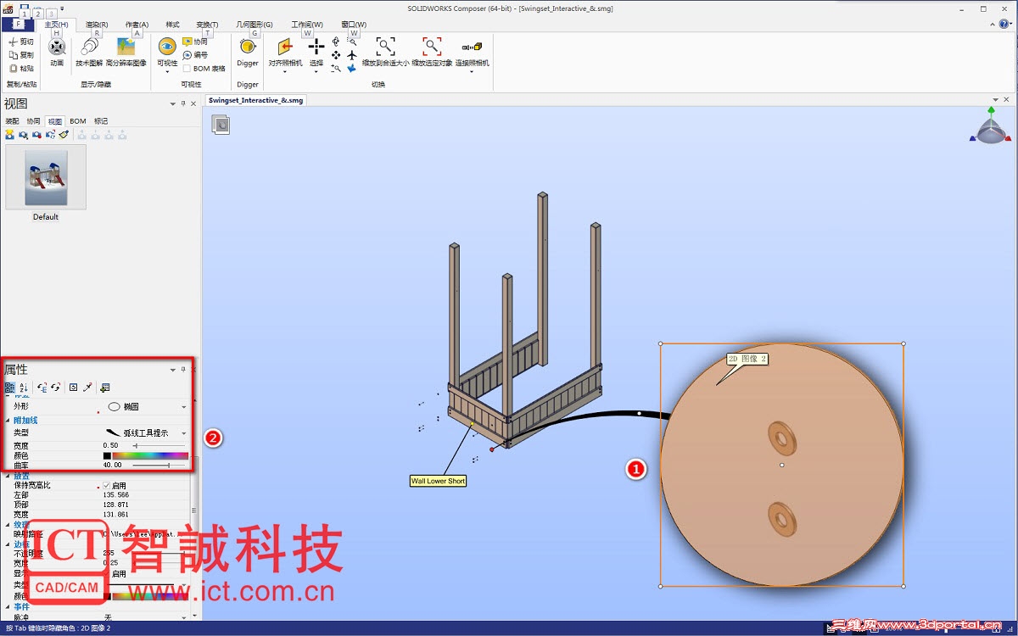Adjust the 曲率 curvature slider
1018x636 pixels.
pyautogui.click(x=159, y=465)
